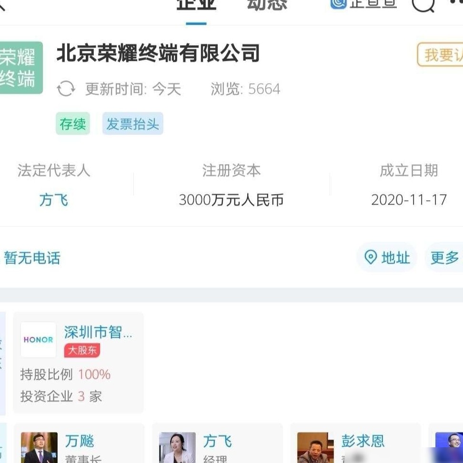Tap the 大股东 red badge
The width and height of the screenshot is (463, 463).
[x=82, y=350]
